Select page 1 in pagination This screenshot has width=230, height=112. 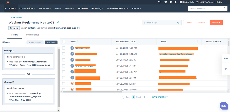click(133, 97)
